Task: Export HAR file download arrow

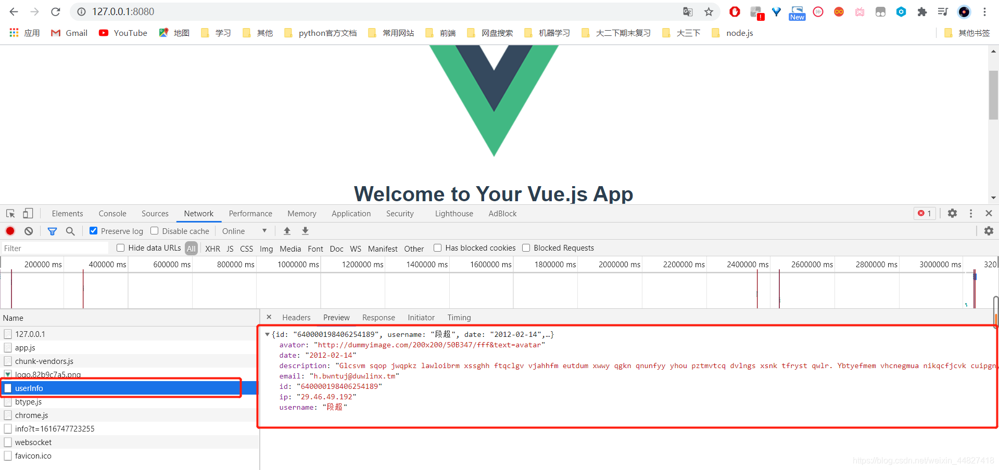Action: (306, 231)
